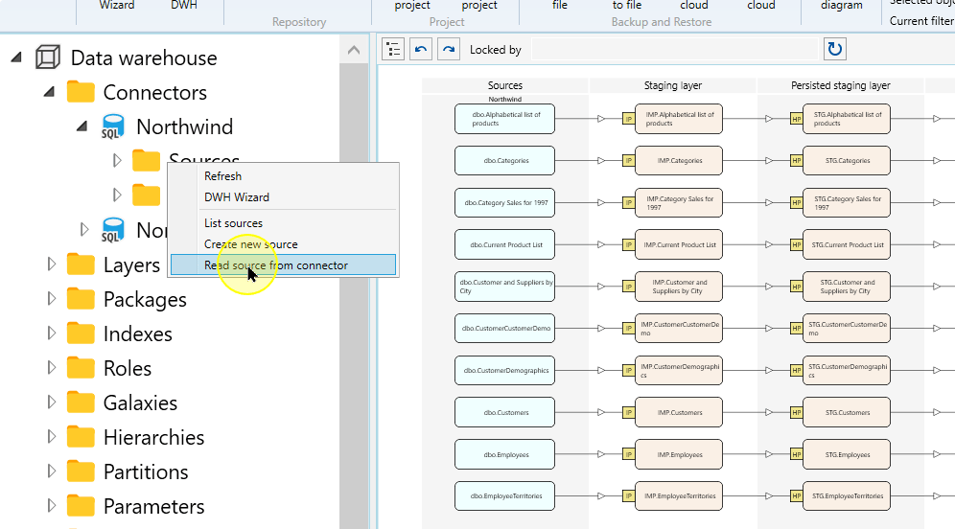Click the Roles folder icon

81,368
